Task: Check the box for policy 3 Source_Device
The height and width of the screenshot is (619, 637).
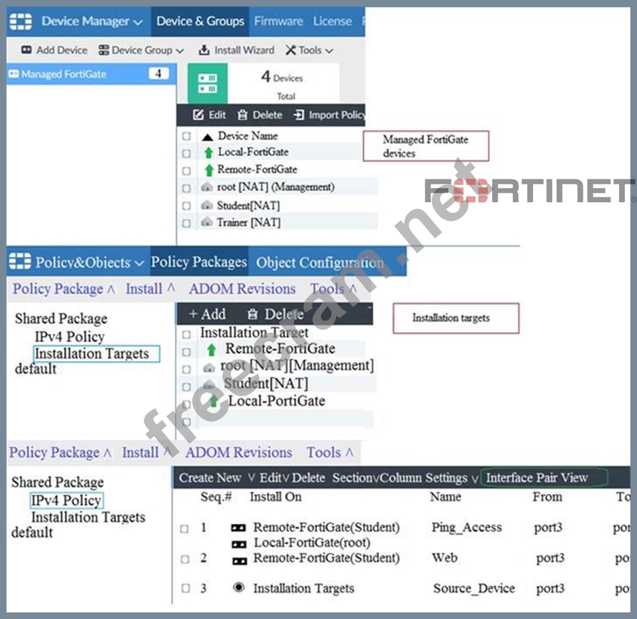Action: [x=186, y=588]
